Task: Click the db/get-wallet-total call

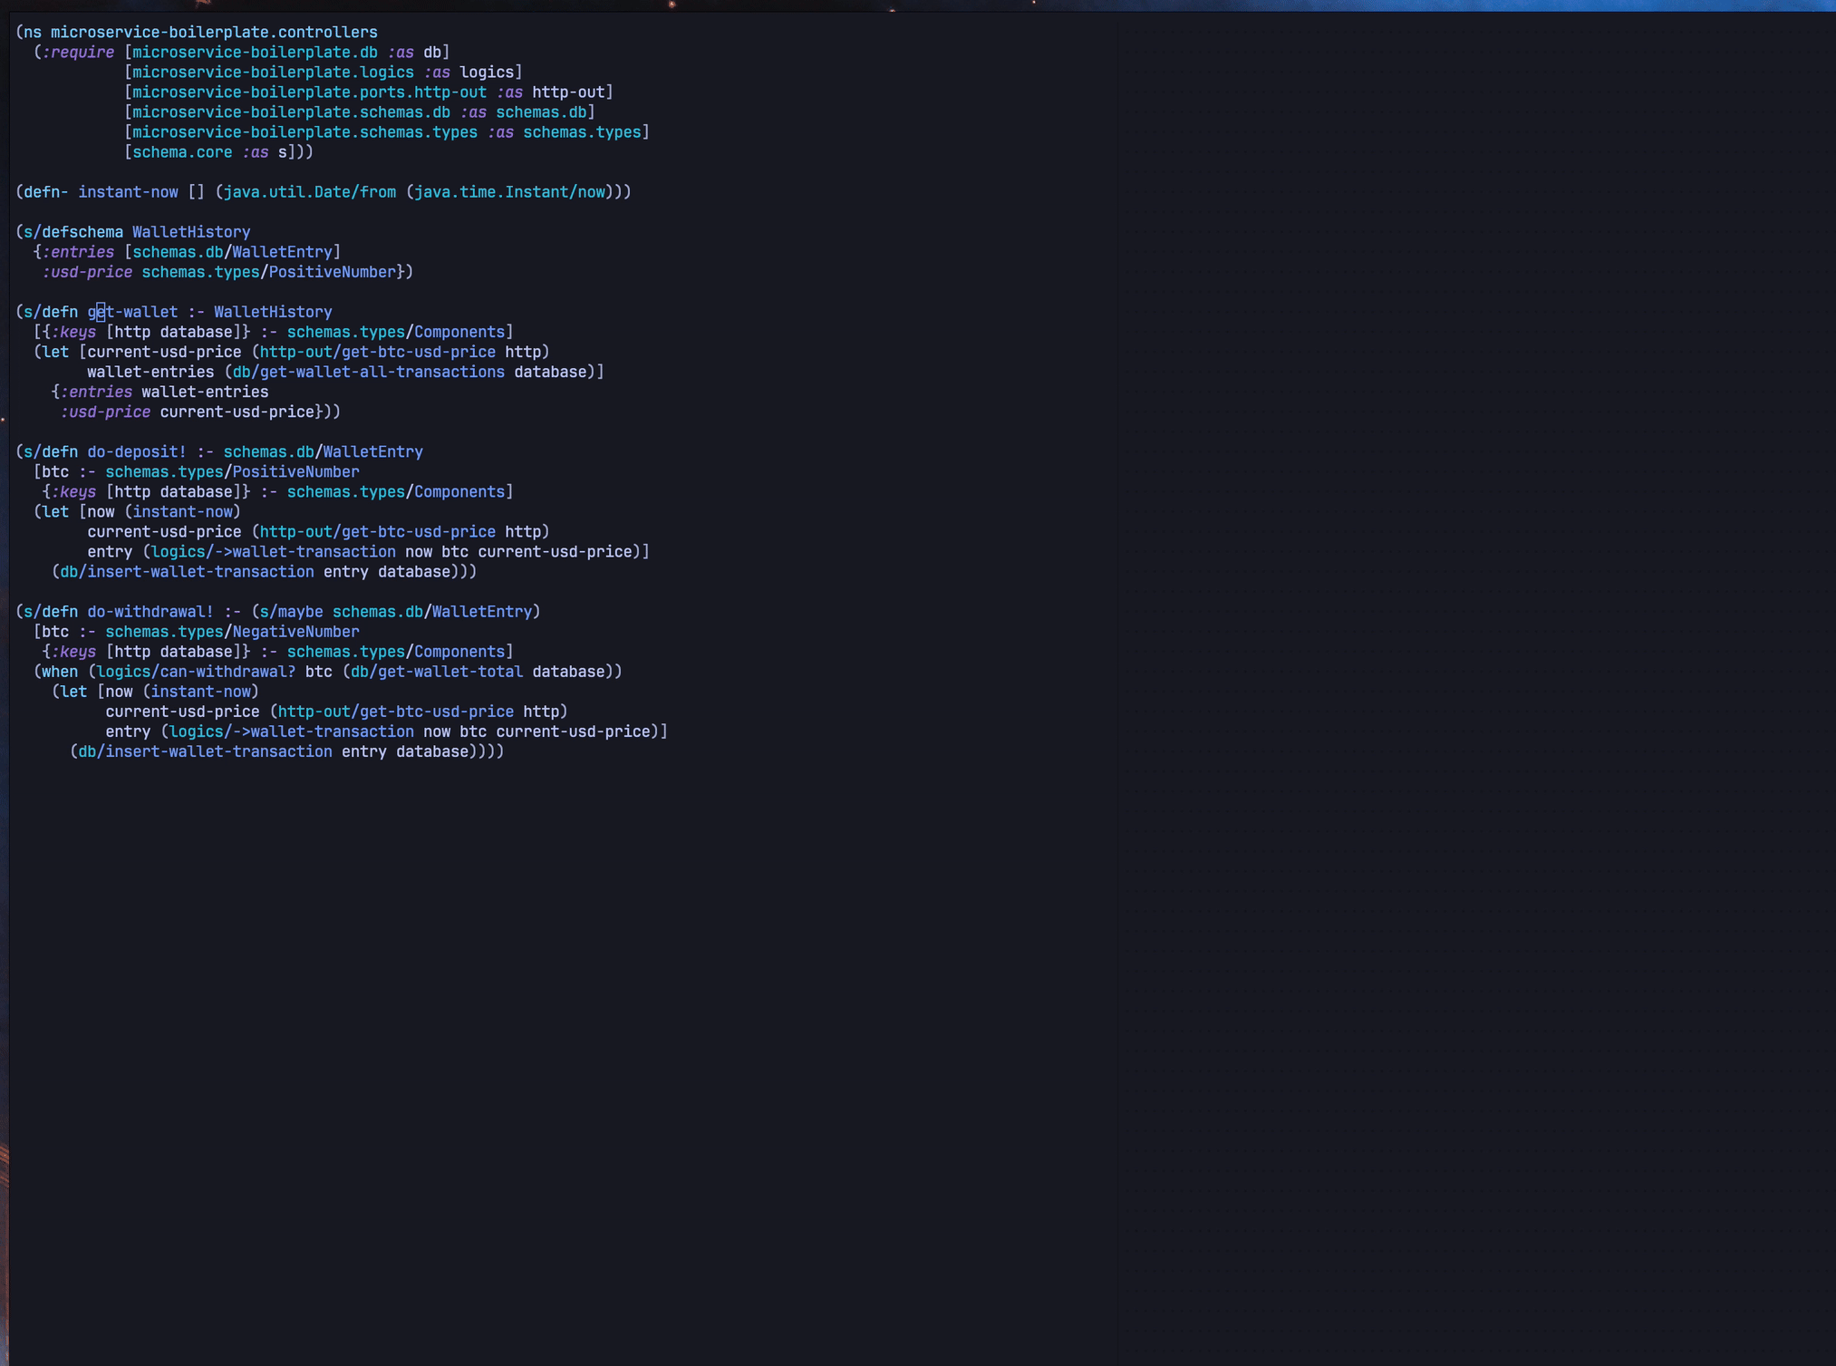Action: [436, 672]
